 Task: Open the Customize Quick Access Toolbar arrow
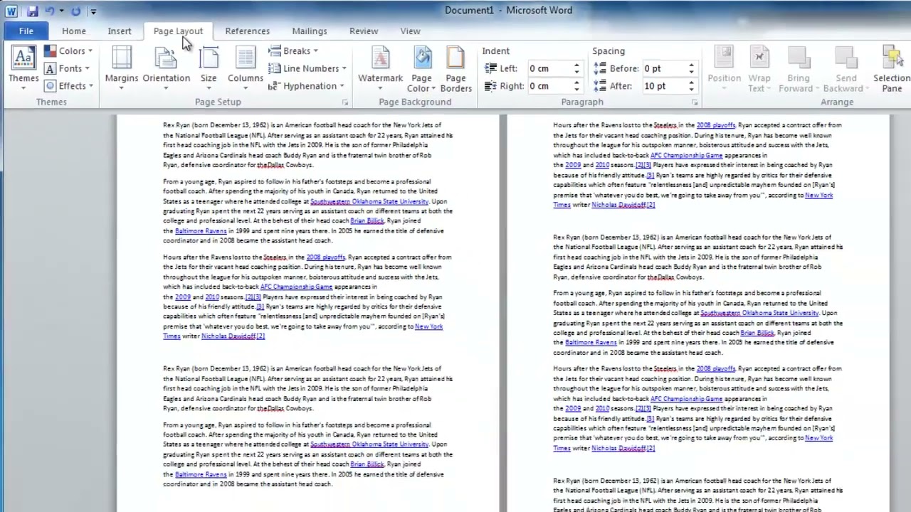[93, 11]
